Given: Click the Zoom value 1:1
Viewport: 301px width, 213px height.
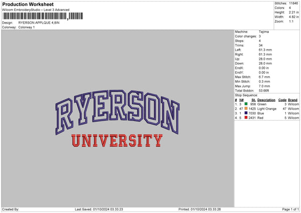Looking at the screenshot, I should point(291,22).
